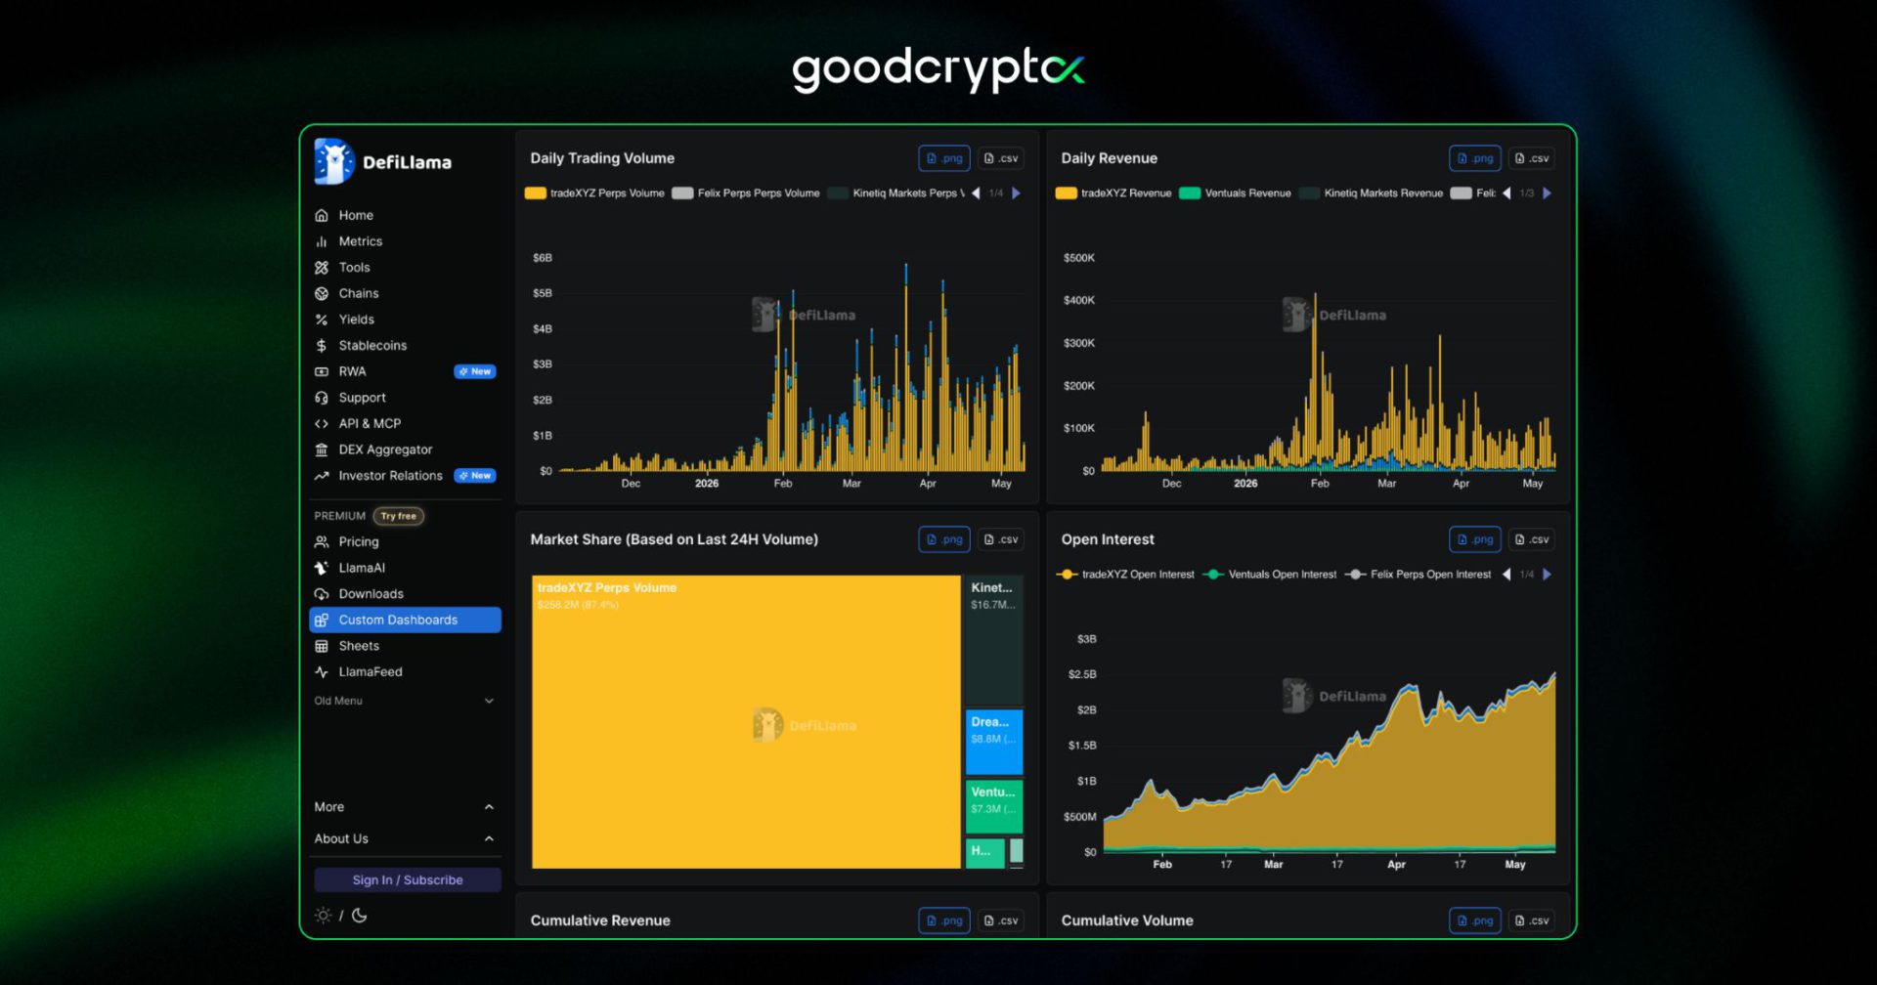Download Open Interest chart as png

[1475, 539]
